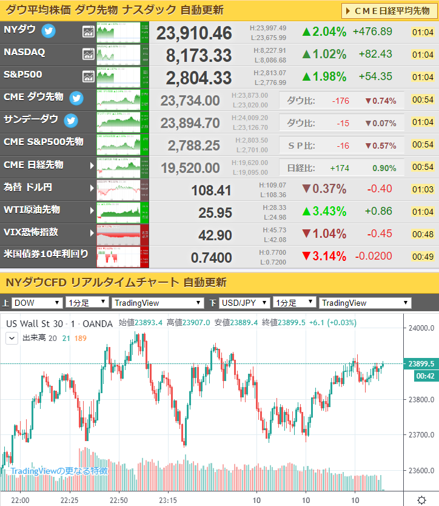Open the WTI原油先物 mini chart thumbnail

(122, 212)
